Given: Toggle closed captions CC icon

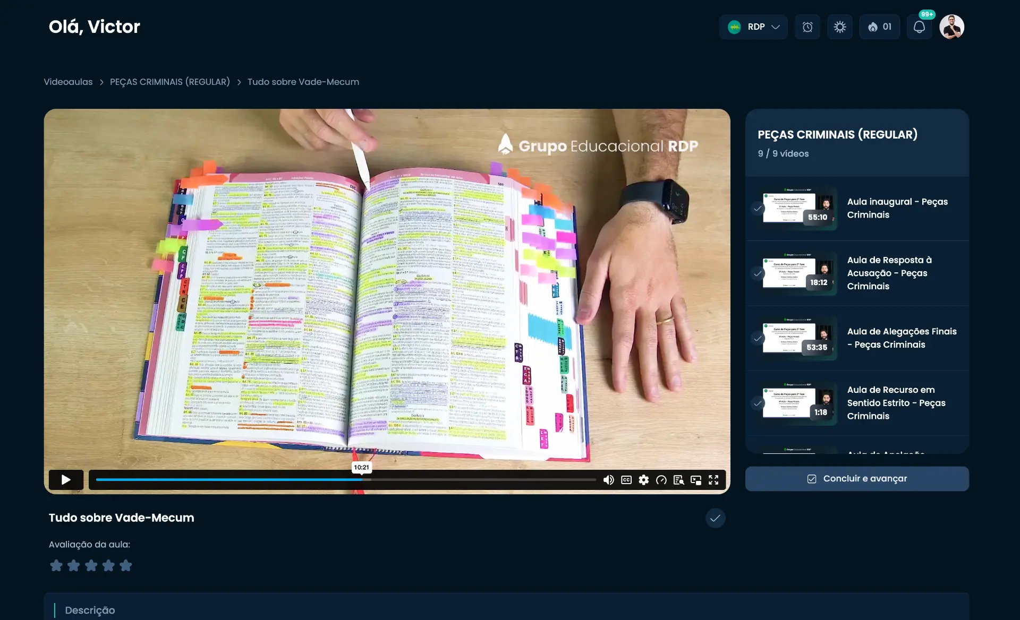Looking at the screenshot, I should pyautogui.click(x=626, y=480).
